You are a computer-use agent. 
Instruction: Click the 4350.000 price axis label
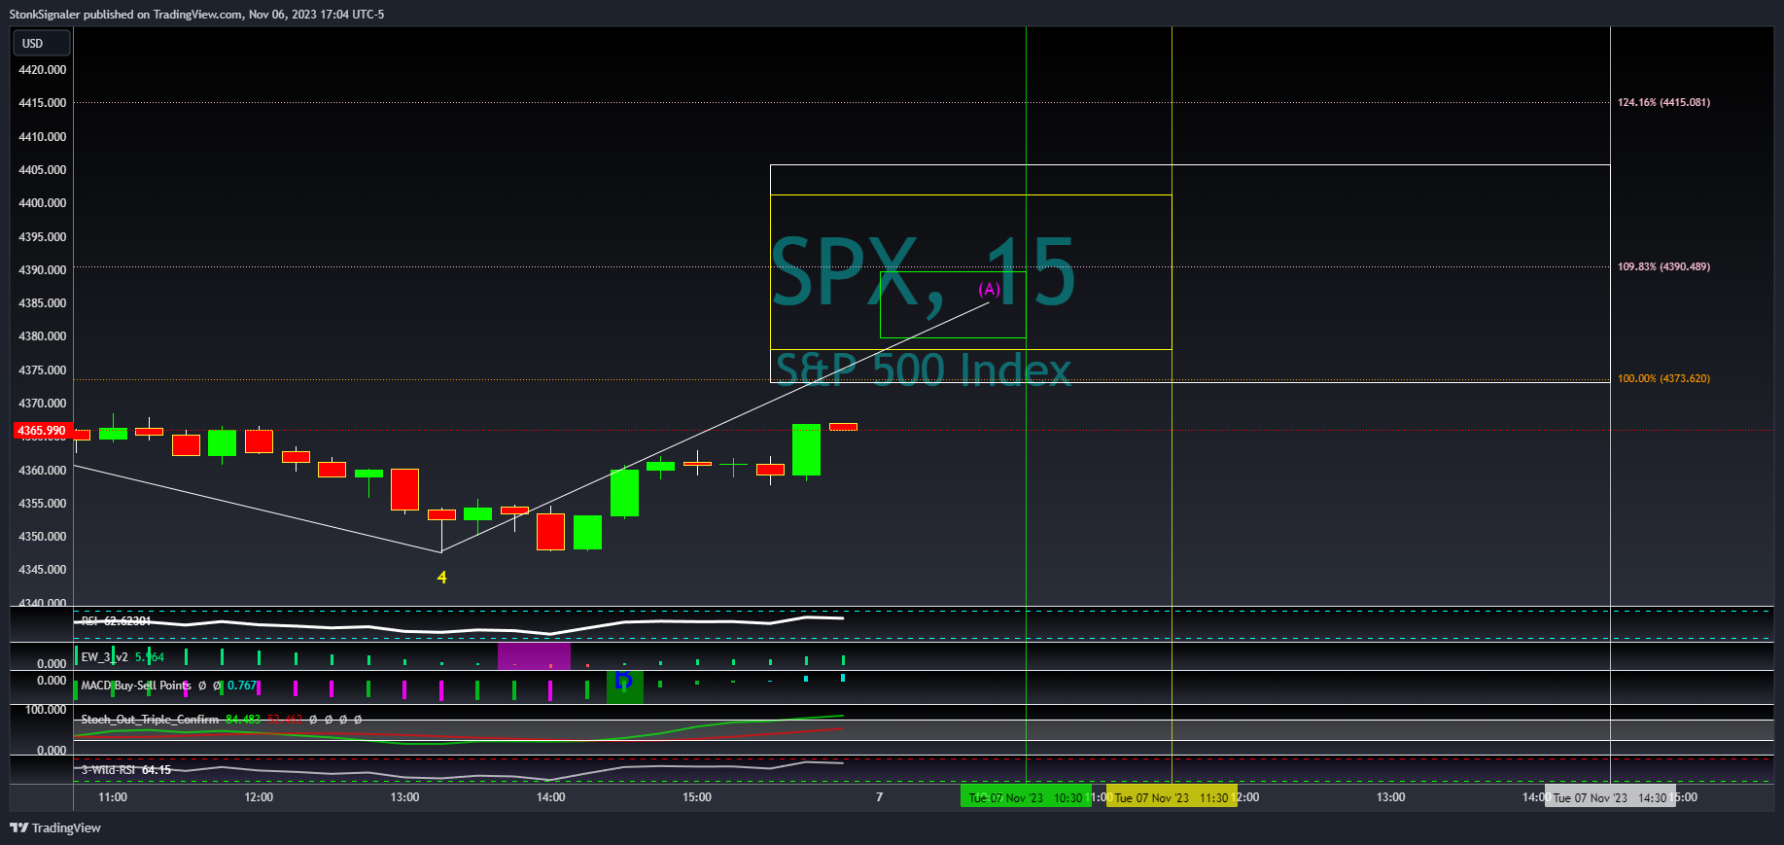pyautogui.click(x=43, y=537)
